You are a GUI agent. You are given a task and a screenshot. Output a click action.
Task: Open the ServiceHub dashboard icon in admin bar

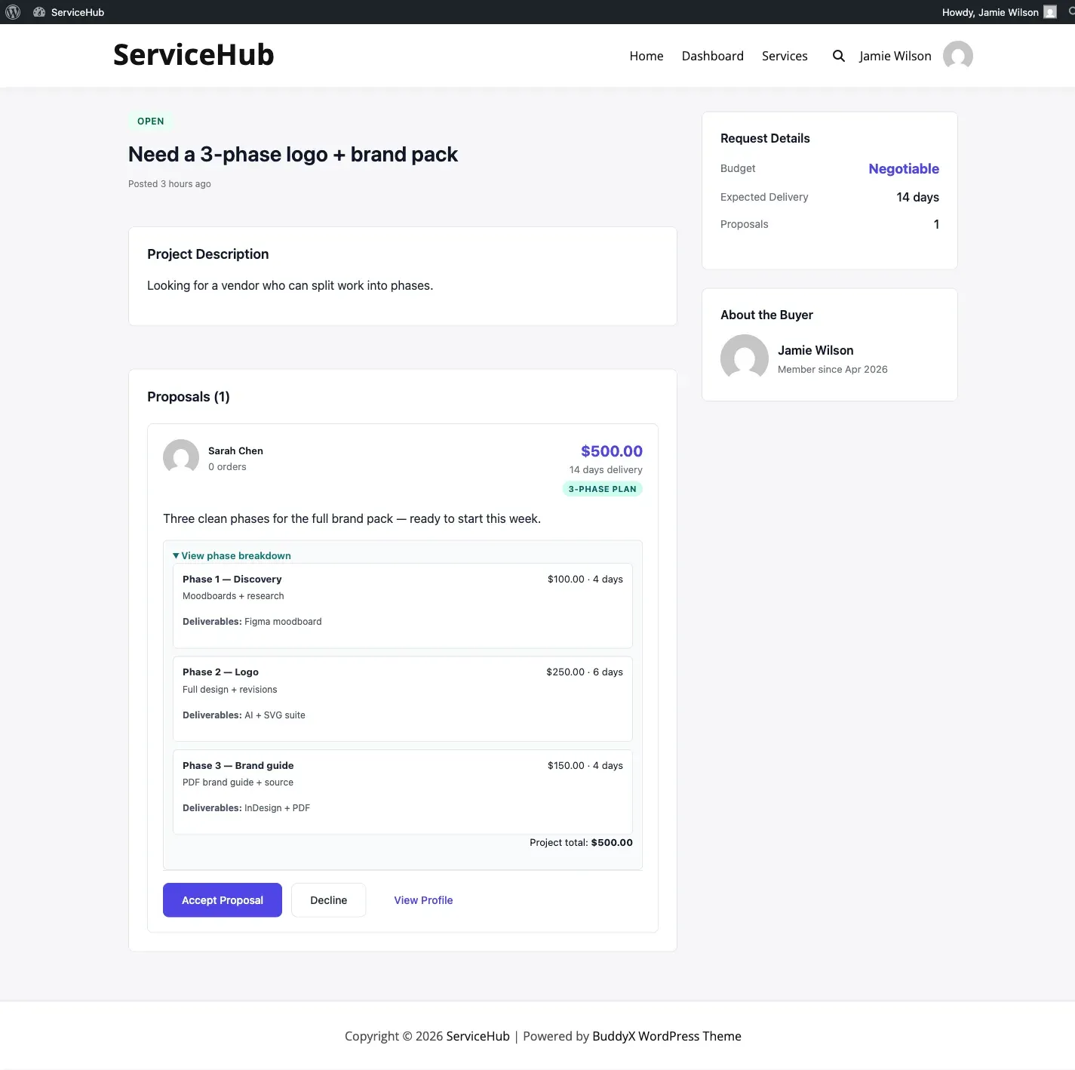[x=39, y=12]
